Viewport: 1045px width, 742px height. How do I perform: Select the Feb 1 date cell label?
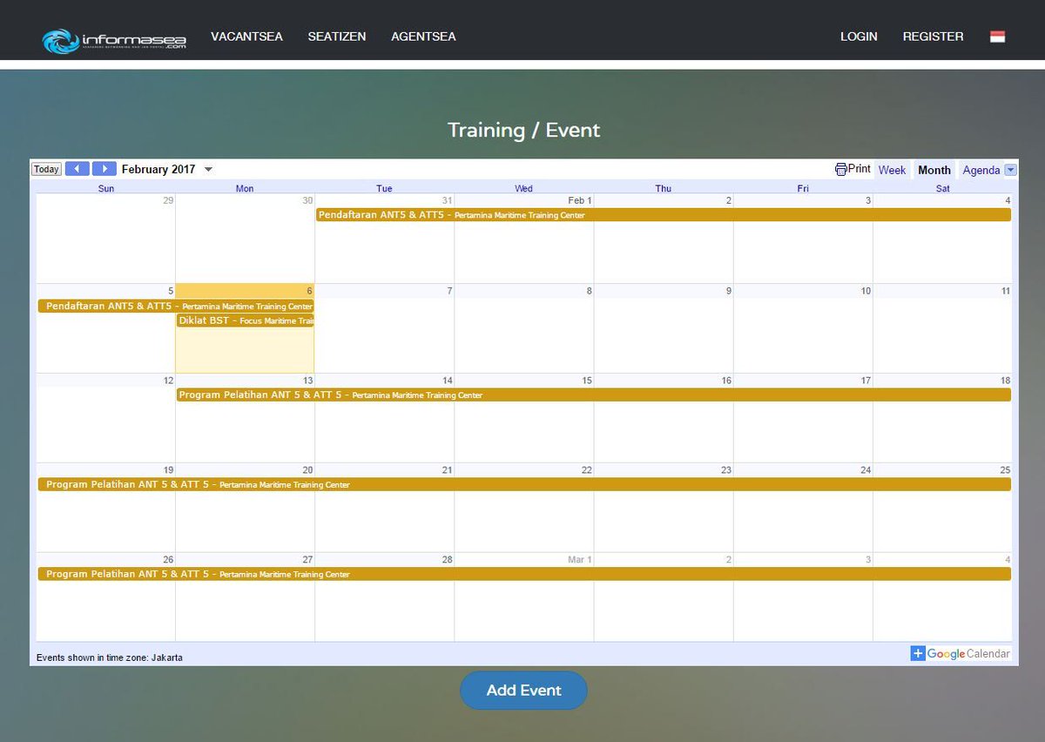[579, 200]
